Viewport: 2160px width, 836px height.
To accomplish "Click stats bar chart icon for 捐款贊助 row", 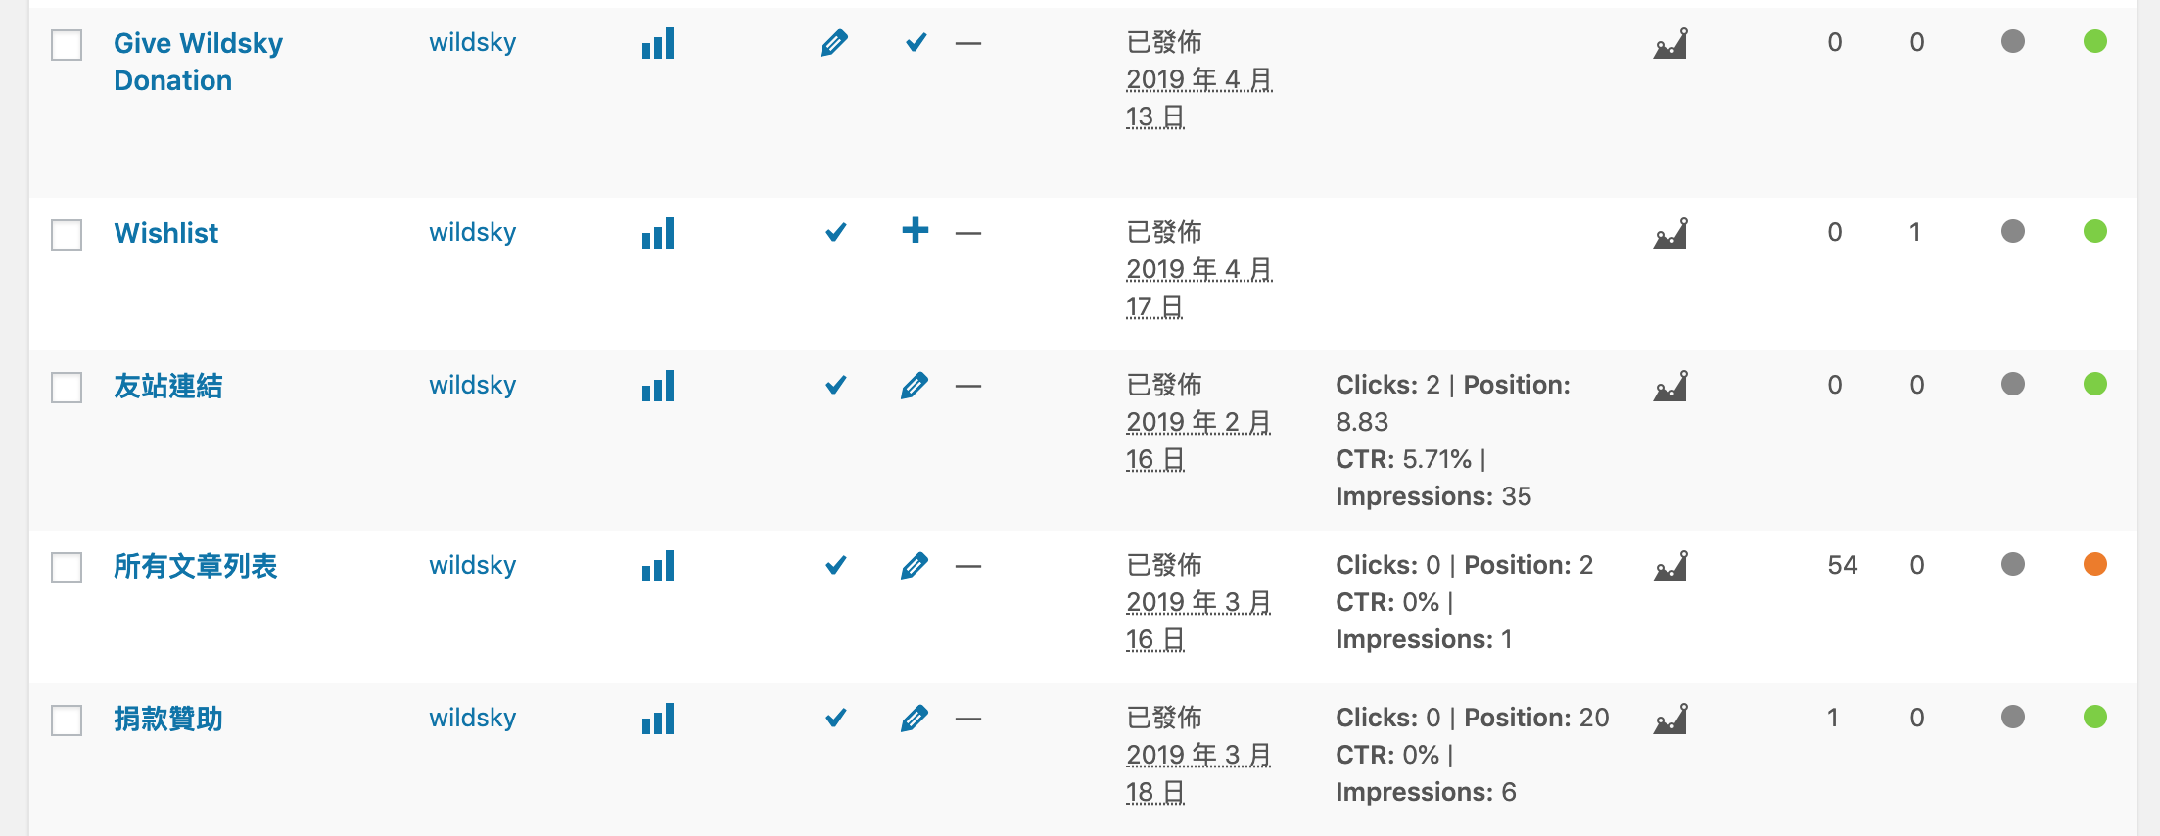I will [658, 720].
